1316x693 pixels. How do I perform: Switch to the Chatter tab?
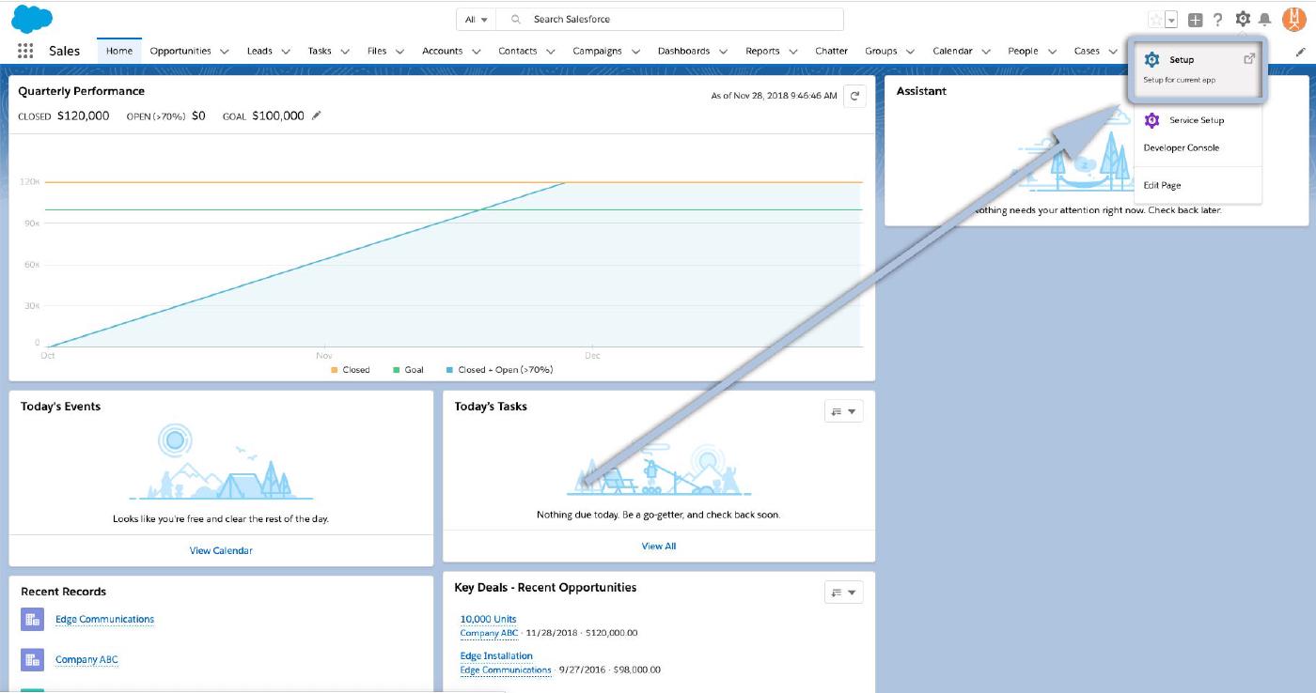click(831, 51)
